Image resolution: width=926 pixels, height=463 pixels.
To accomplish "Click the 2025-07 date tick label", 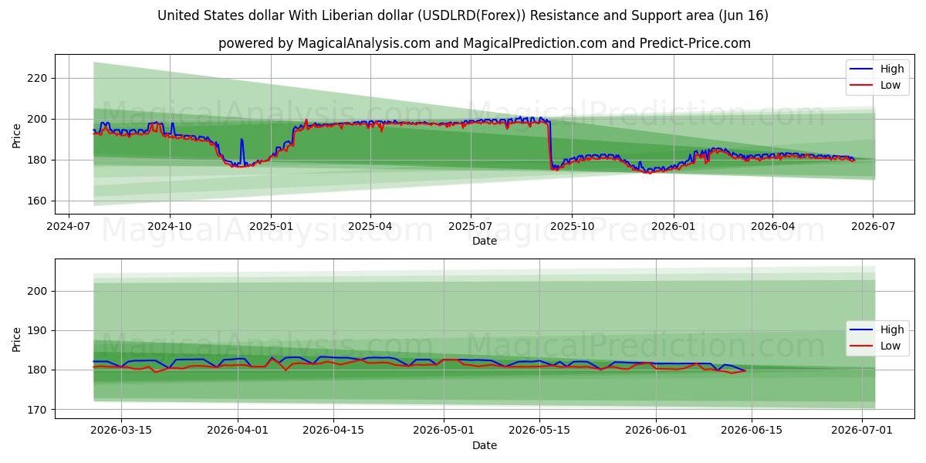I will [471, 227].
